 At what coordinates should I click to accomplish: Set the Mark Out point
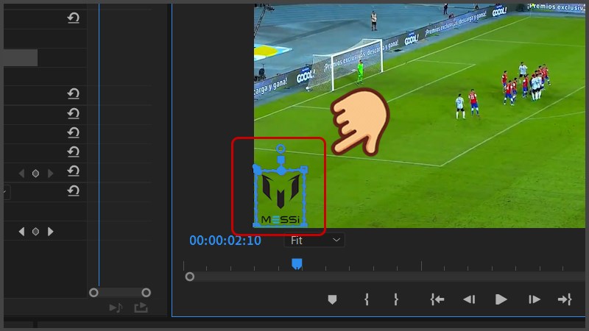(395, 299)
